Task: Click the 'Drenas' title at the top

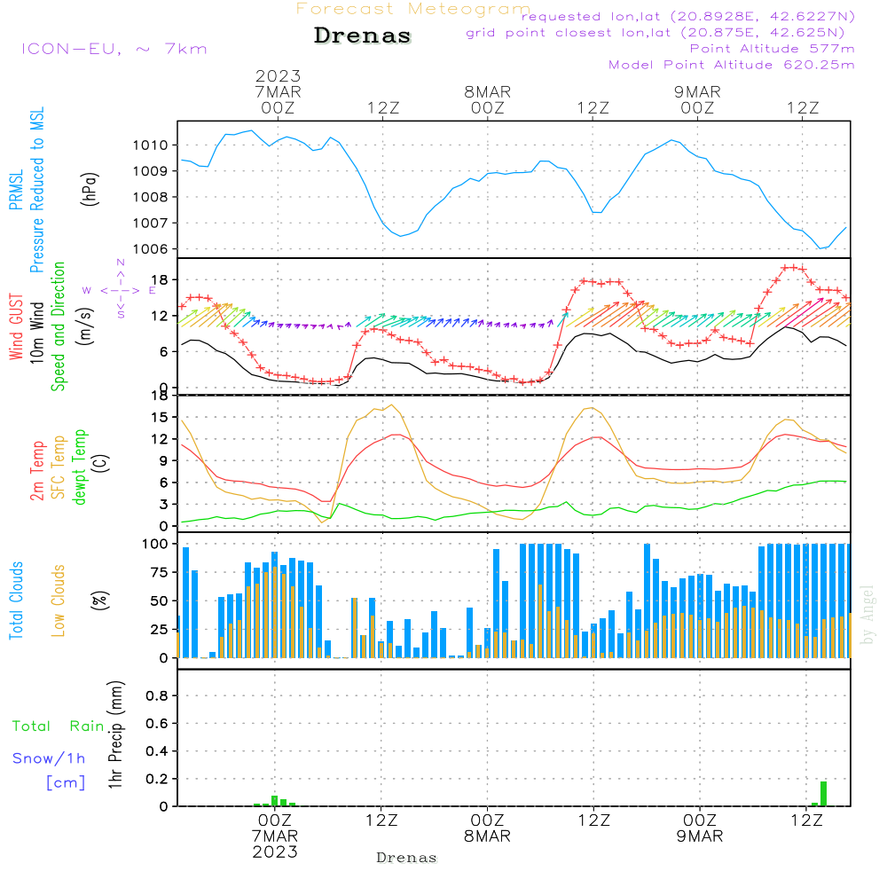Action: coord(363,36)
